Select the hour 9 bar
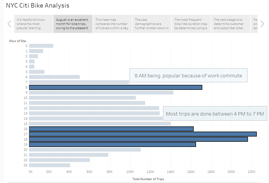Image resolution: width=269 pixels, height=183 pixels. pyautogui.click(x=101, y=93)
